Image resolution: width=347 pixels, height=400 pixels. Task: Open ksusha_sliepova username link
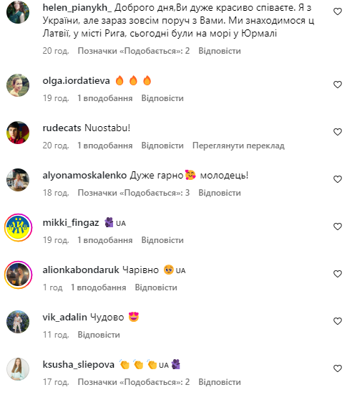pyautogui.click(x=79, y=365)
